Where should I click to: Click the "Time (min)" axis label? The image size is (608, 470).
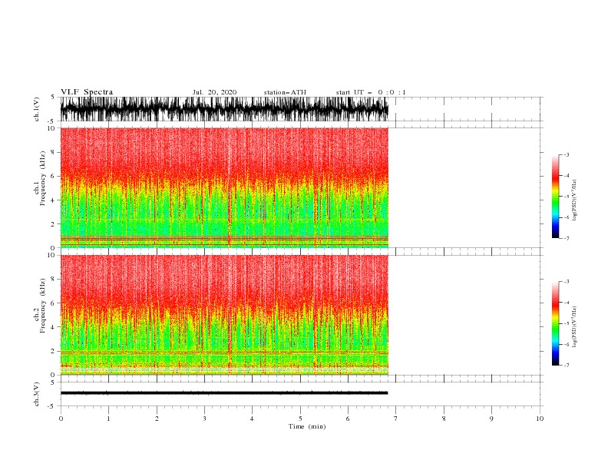(307, 426)
